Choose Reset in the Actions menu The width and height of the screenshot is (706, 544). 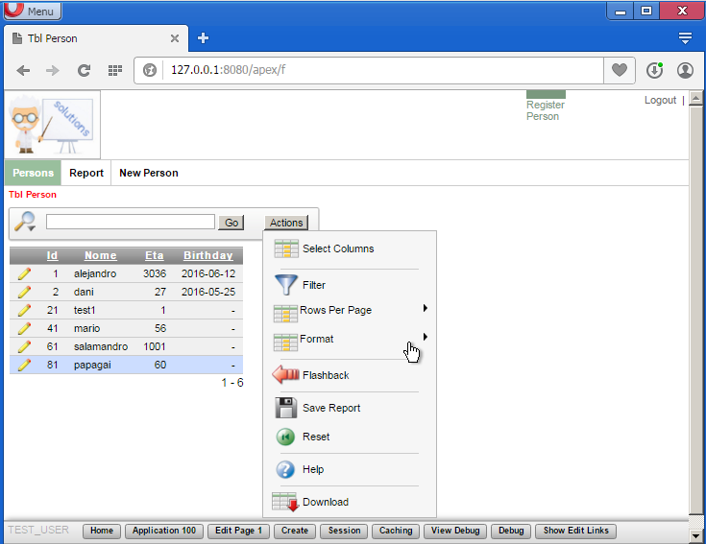(316, 437)
